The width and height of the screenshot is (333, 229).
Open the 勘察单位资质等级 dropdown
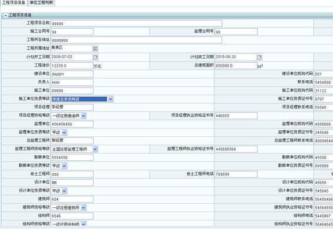[64, 166]
